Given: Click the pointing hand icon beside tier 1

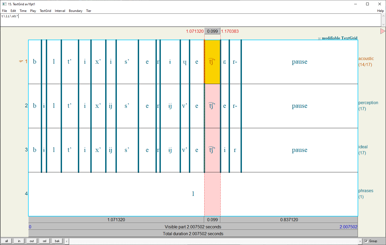Looking at the screenshot, I should 21,61.
